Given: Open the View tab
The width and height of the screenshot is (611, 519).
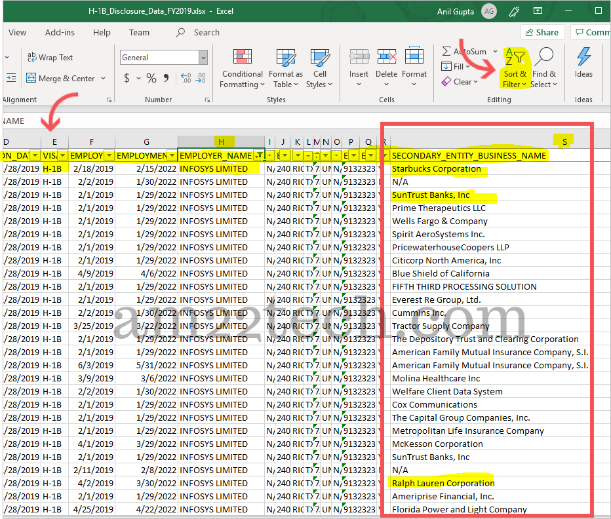Looking at the screenshot, I should coord(18,32).
